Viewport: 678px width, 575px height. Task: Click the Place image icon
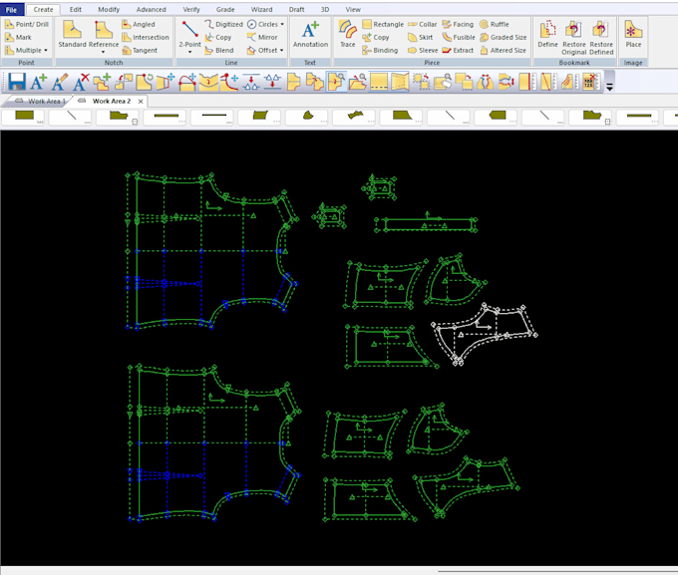pos(633,34)
